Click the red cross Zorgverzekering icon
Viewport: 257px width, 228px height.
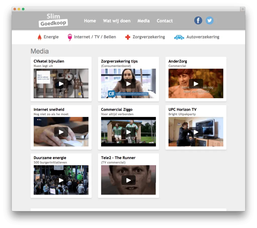(x=128, y=37)
